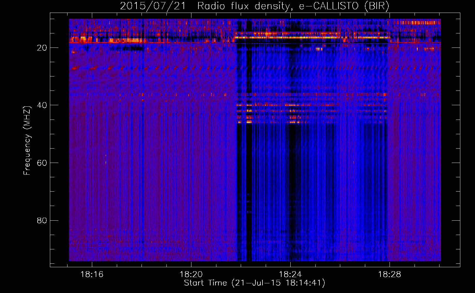The width and height of the screenshot is (475, 293).
Task: Click the "Frequency (MHZ)" y-axis label
Action: click(x=27, y=141)
